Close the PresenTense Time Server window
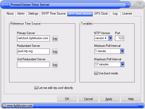145x109 pixels. [140, 4]
